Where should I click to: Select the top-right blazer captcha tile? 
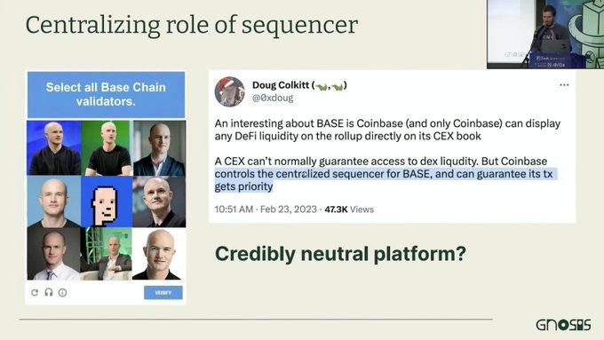point(159,148)
